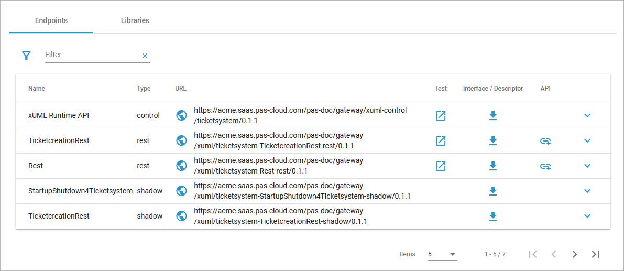Select the Endpoints tab
624x271 pixels.
tap(51, 21)
